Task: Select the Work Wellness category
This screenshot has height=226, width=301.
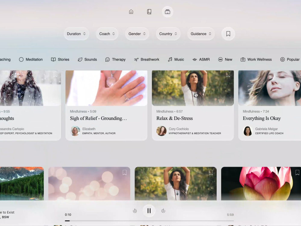Action: coord(256,60)
